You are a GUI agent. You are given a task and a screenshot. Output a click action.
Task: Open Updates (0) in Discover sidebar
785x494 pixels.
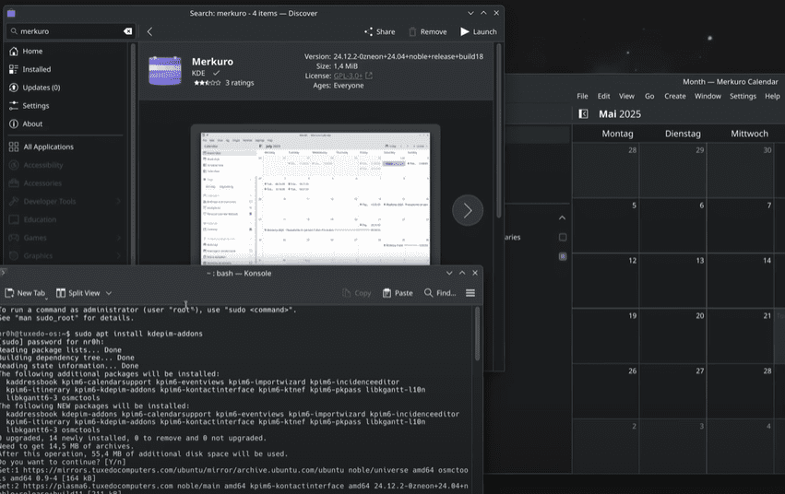42,88
